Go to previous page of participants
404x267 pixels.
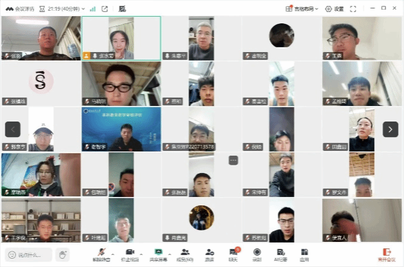(x=13, y=129)
